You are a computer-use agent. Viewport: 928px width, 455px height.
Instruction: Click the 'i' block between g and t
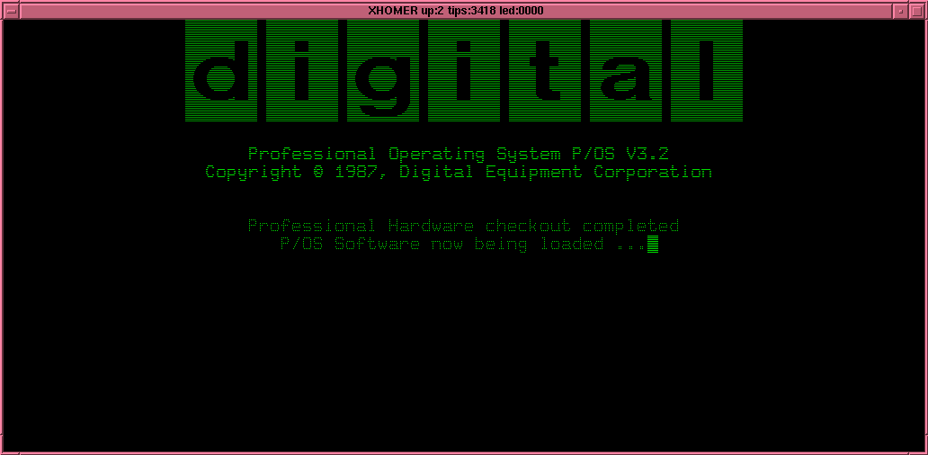pos(463,71)
